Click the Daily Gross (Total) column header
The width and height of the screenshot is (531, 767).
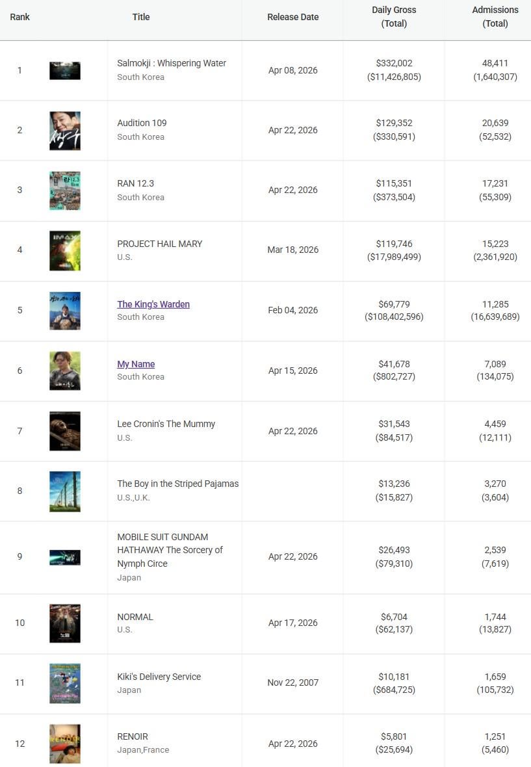point(394,17)
